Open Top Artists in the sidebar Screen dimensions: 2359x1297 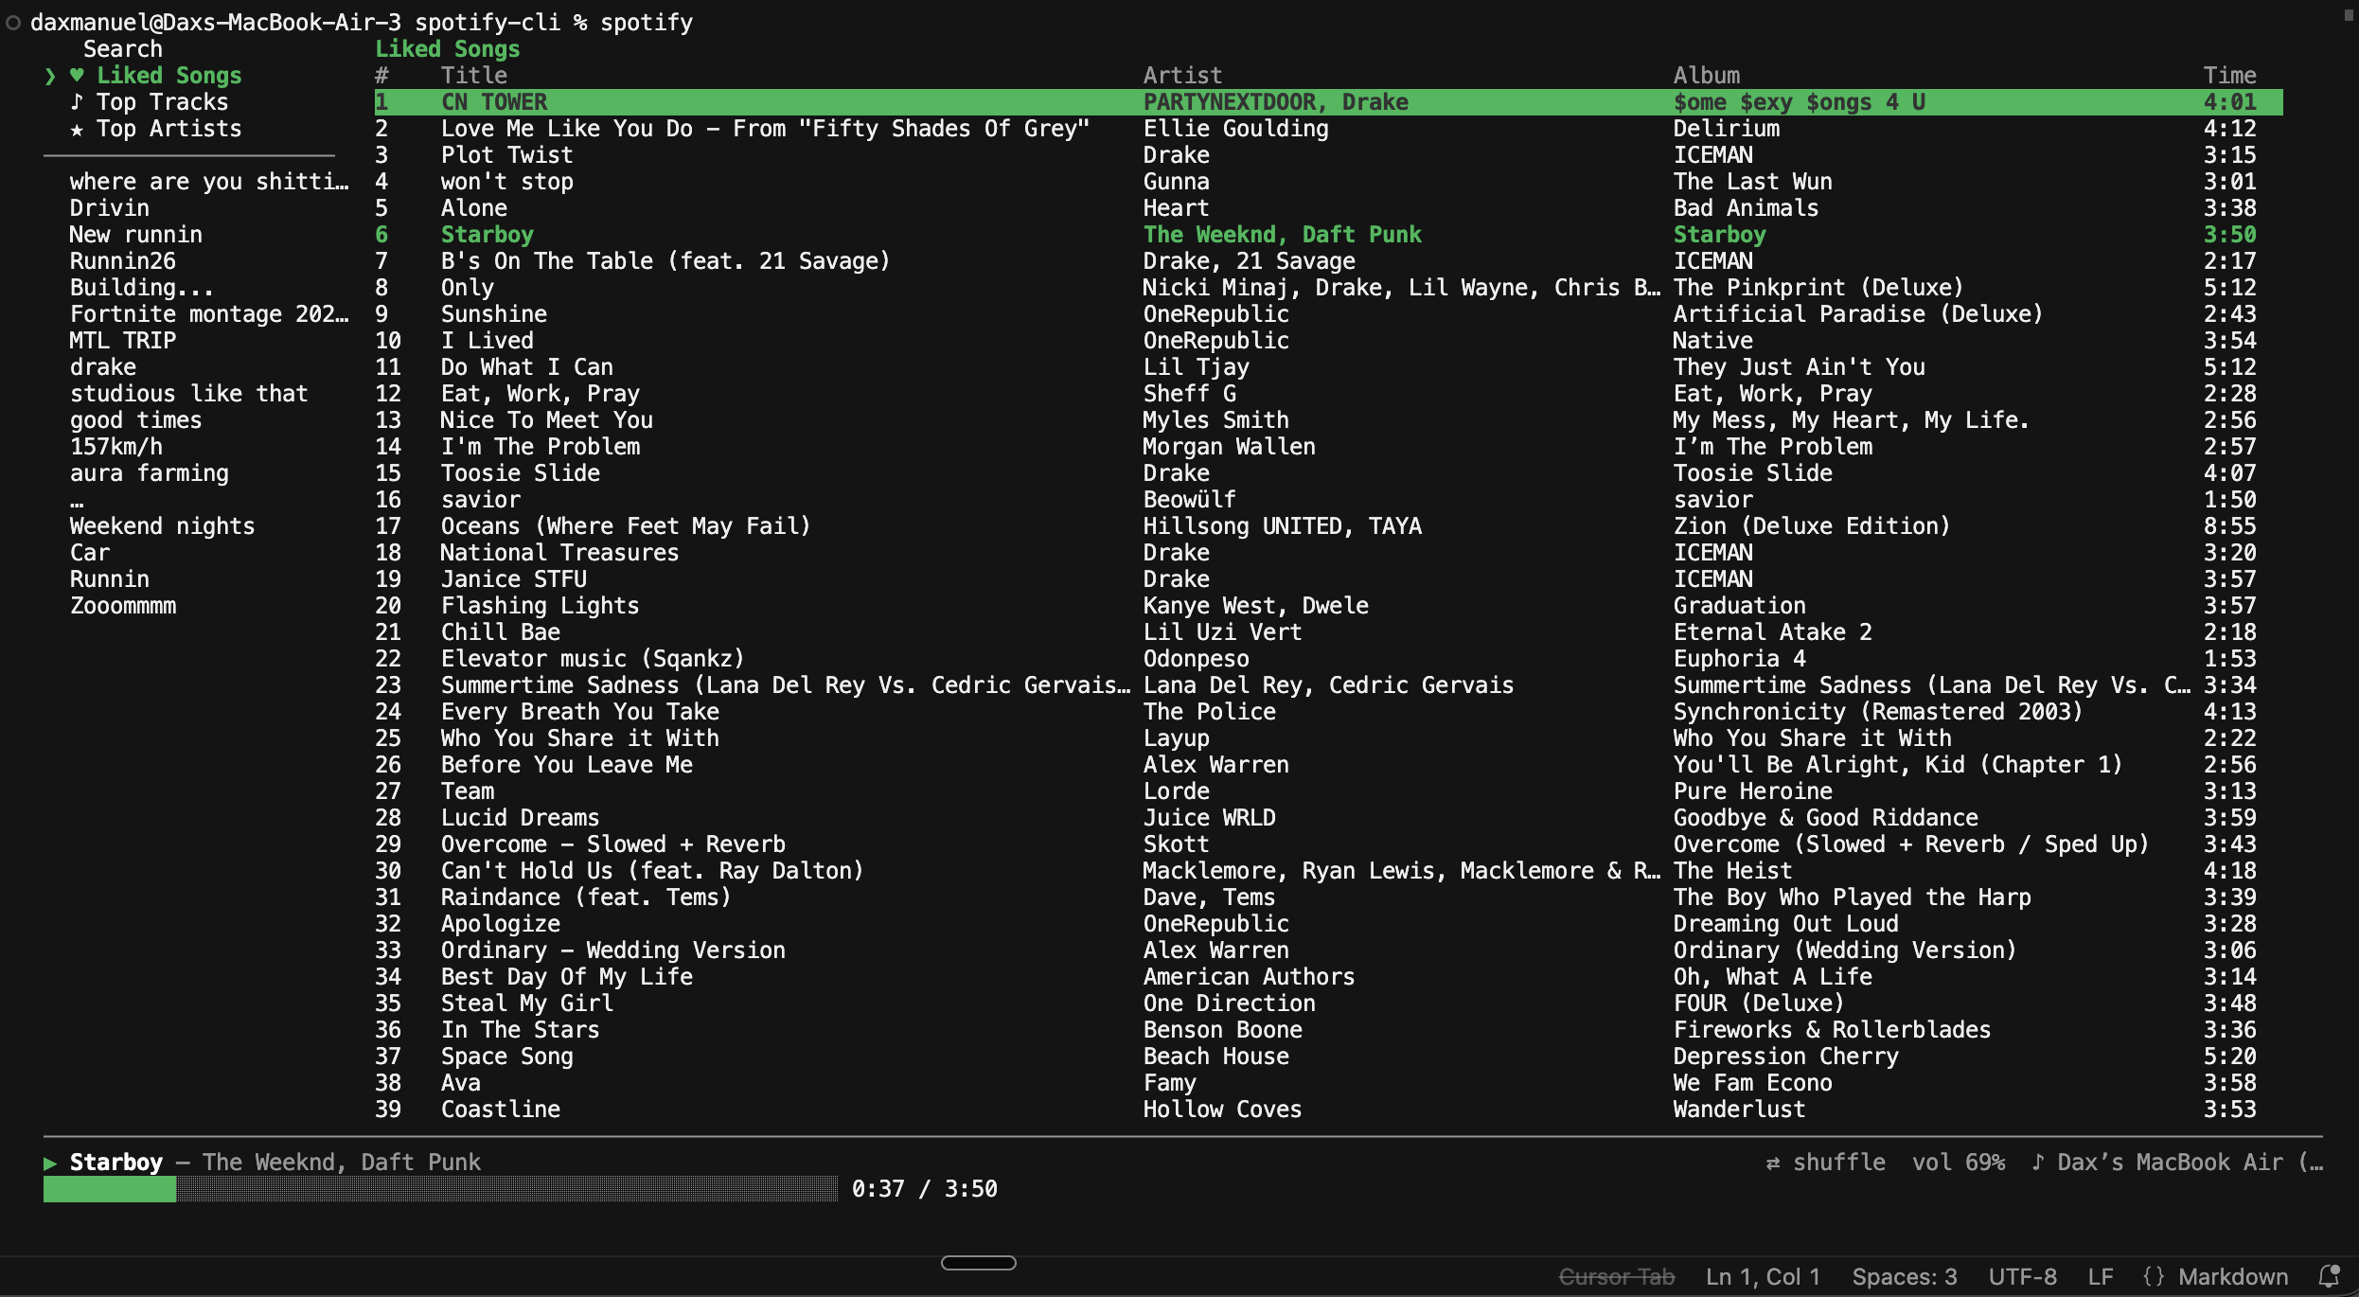pyautogui.click(x=168, y=128)
